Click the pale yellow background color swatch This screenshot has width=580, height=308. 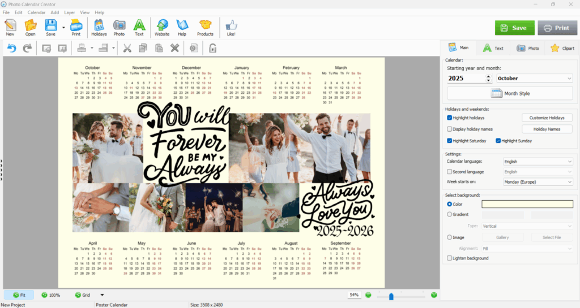(527, 204)
